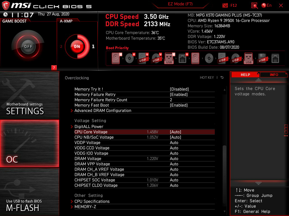
Task: Click the help panel bottom handle
Action: [259, 183]
